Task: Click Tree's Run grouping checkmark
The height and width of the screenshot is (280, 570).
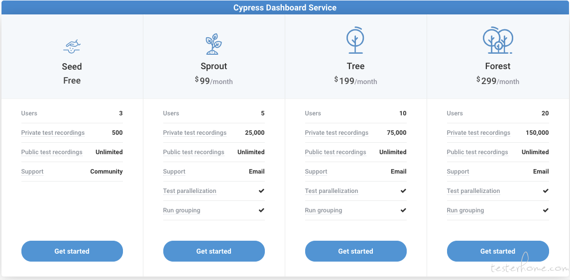Action: tap(403, 210)
